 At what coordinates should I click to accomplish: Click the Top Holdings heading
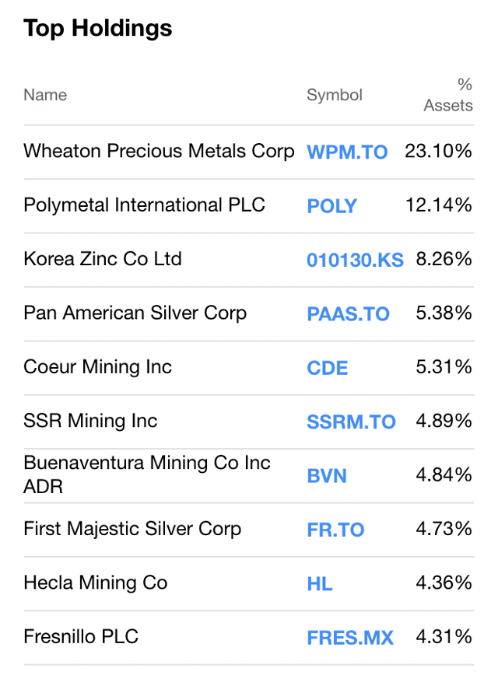98,28
